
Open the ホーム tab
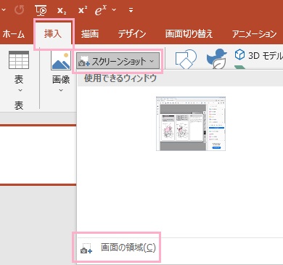[x=14, y=34]
